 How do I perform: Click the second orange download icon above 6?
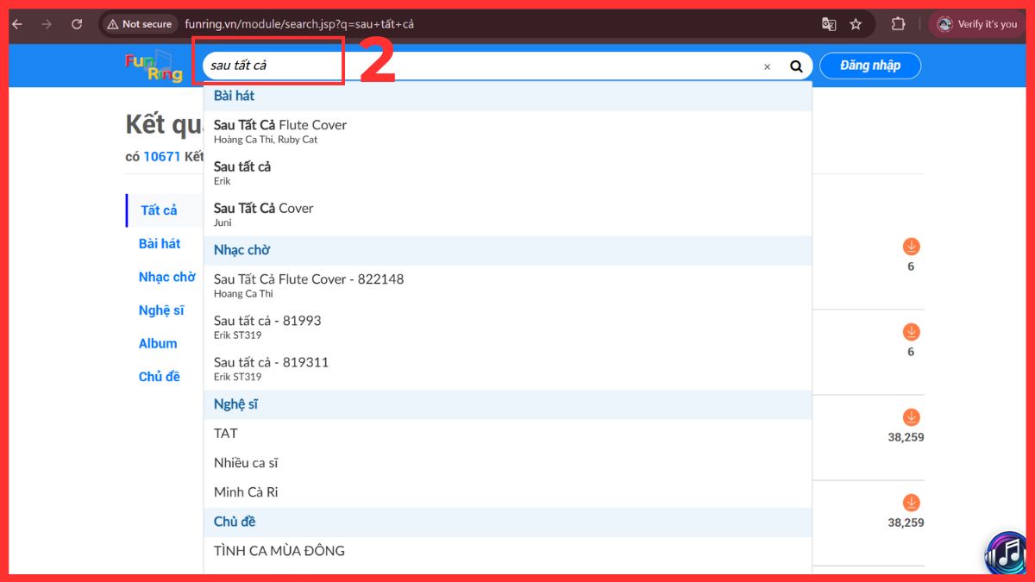click(912, 332)
